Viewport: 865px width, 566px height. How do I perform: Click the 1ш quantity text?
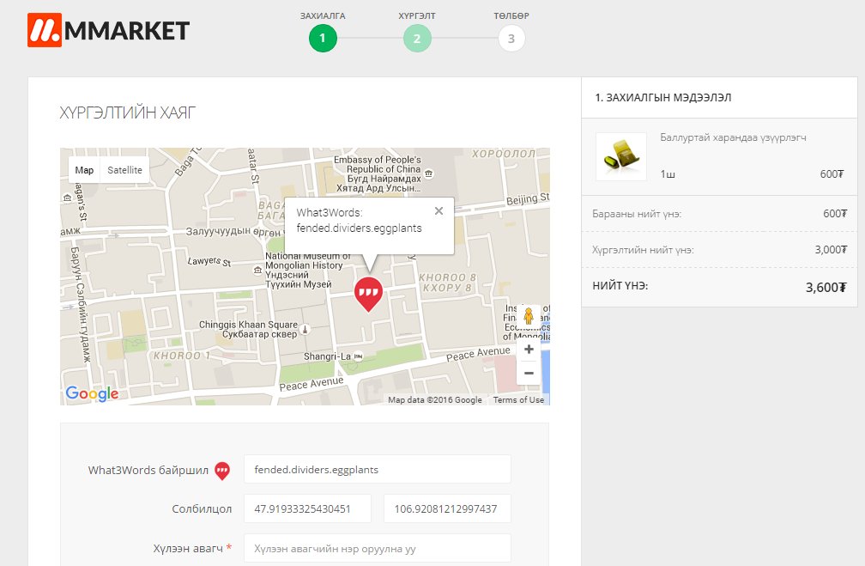point(668,174)
